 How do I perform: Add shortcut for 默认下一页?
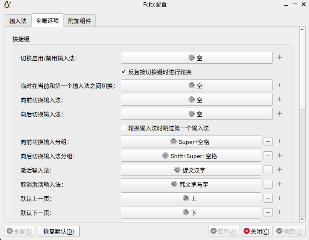click(279, 212)
